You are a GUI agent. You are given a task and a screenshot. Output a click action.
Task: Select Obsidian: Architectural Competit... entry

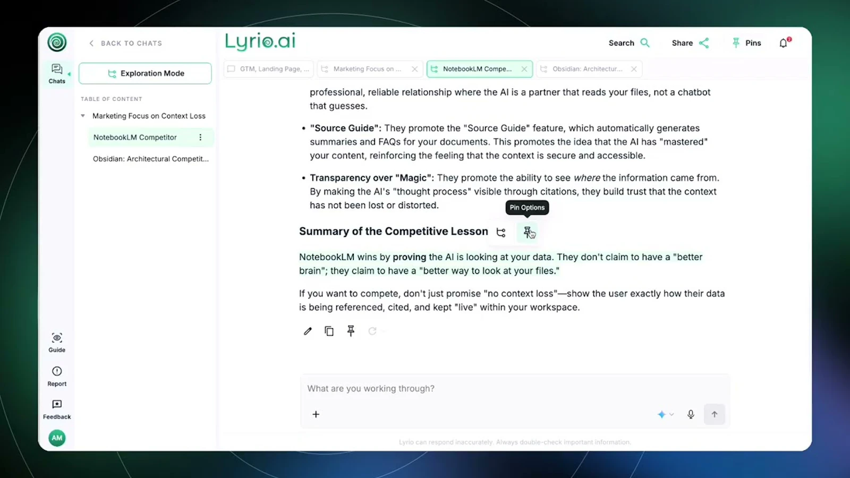pos(151,159)
